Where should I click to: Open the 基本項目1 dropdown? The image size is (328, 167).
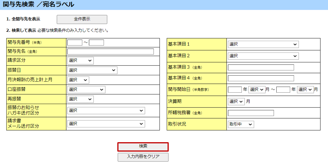click(263, 44)
